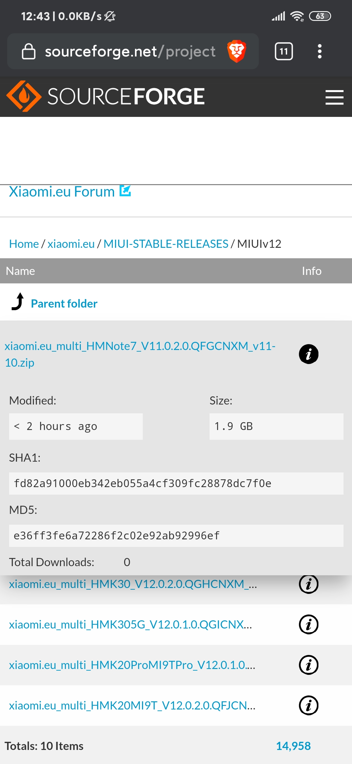Tap the Brave Shields lion icon
The width and height of the screenshot is (352, 764).
tap(236, 51)
